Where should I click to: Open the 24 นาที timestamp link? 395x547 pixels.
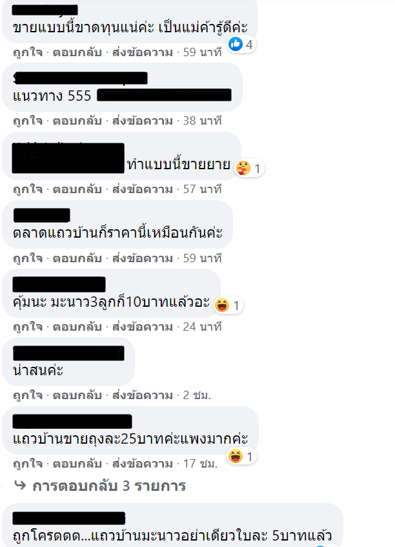pyautogui.click(x=202, y=327)
